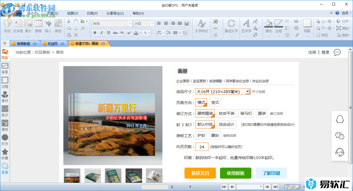Open the 小四 font size dropdown

pos(152,24)
